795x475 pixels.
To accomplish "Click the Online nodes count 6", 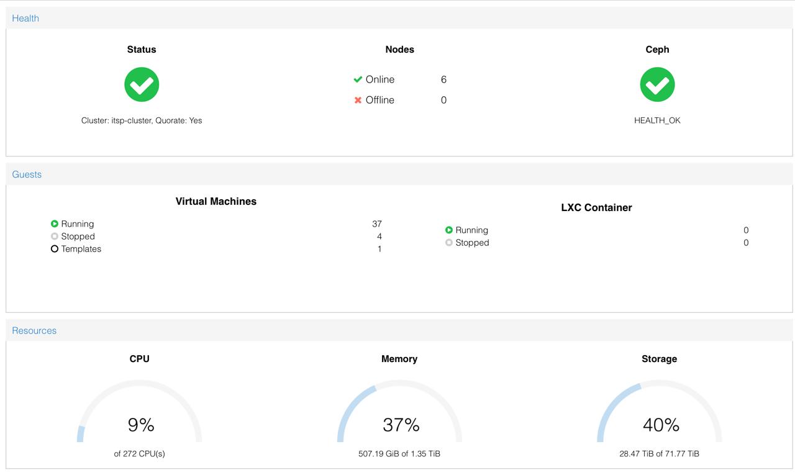I will (x=443, y=79).
